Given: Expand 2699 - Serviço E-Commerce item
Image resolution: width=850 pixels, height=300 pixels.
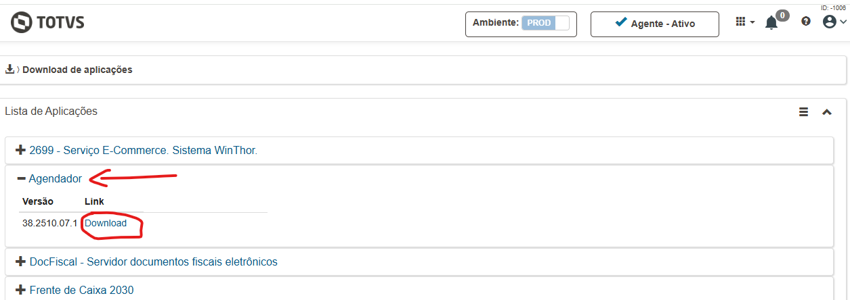Looking at the screenshot, I should tap(143, 151).
